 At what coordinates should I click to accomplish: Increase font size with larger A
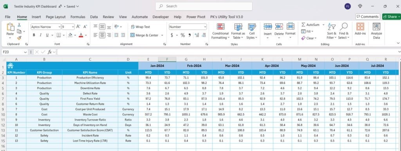coord(78,27)
